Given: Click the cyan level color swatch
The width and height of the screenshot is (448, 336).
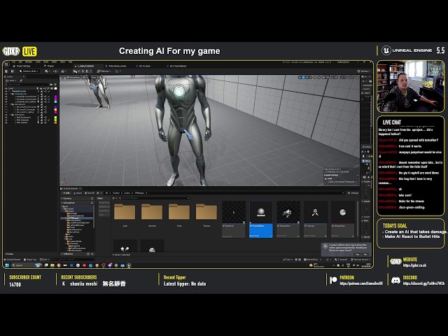Looking at the screenshot, I should [x=55, y=101].
